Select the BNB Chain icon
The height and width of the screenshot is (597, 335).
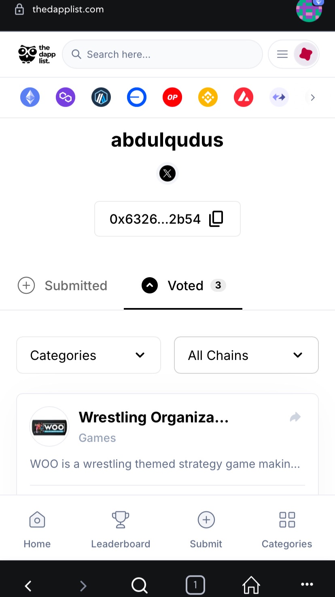pyautogui.click(x=208, y=98)
